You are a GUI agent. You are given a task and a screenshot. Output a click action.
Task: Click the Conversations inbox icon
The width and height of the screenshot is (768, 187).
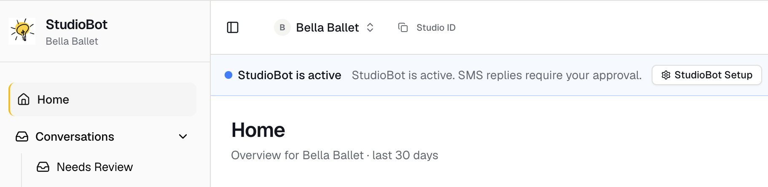[x=22, y=136]
